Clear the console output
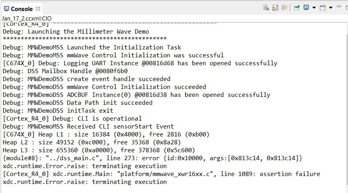Viewport: 348px width, 193px height. click(x=266, y=8)
